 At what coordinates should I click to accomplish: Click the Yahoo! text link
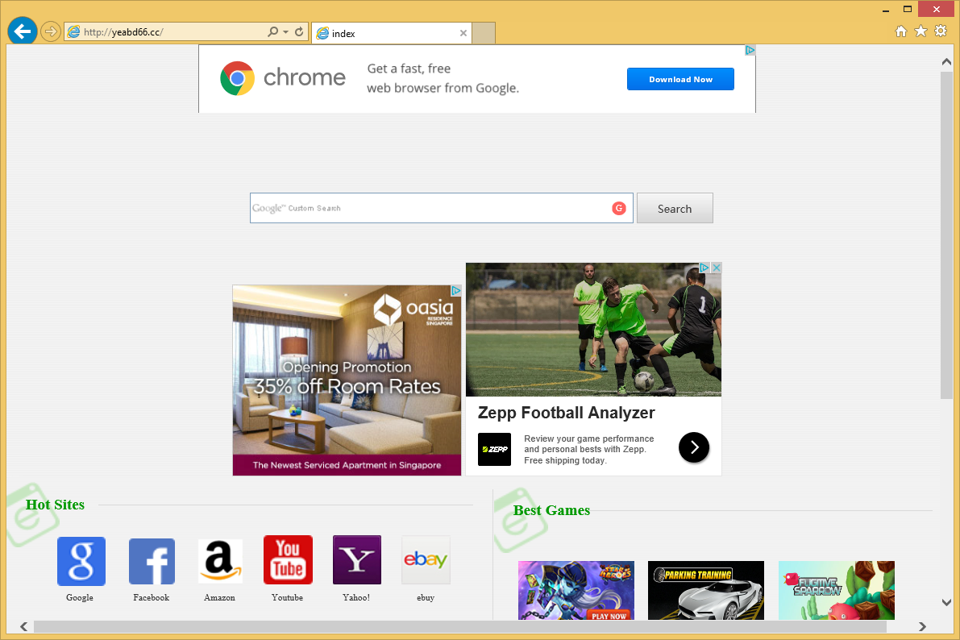tap(356, 598)
